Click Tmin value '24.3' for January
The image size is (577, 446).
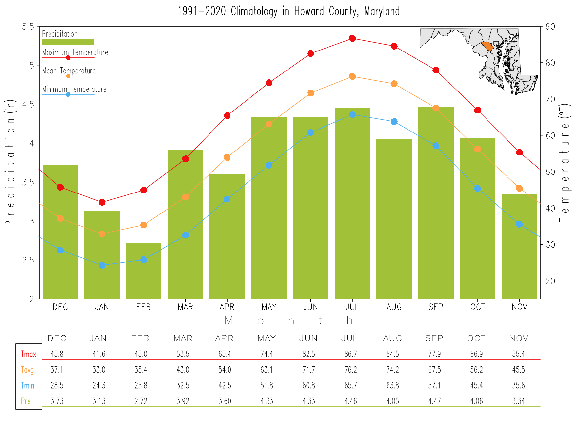tap(99, 386)
